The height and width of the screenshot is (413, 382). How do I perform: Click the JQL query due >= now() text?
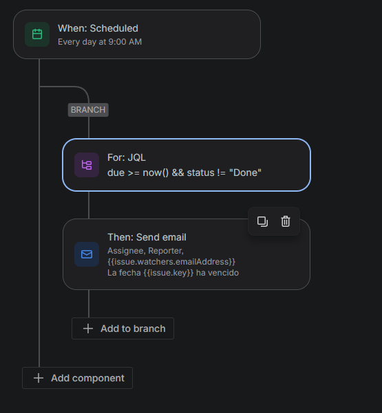[184, 172]
